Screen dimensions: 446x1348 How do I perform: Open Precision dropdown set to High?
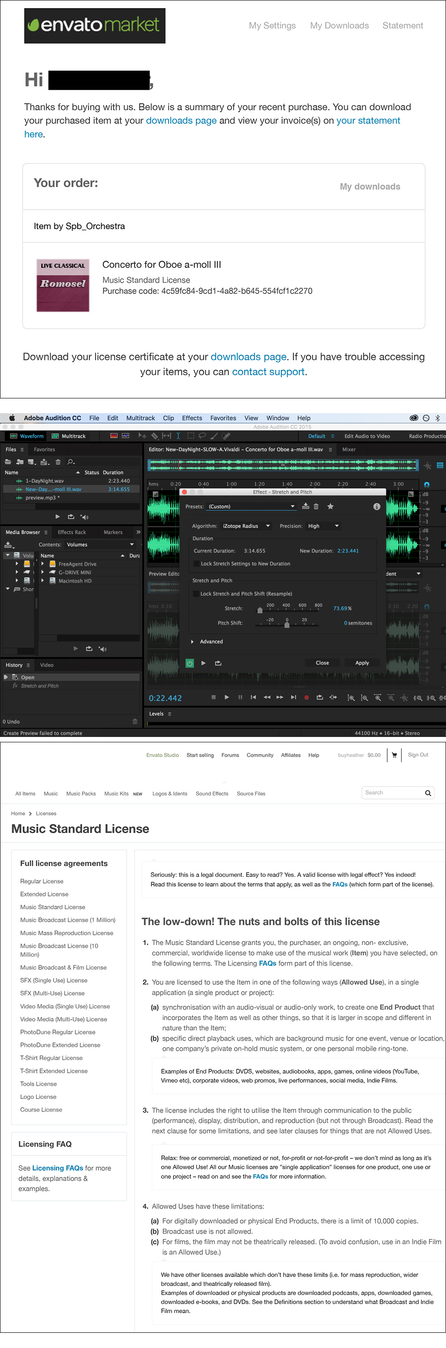point(323,526)
